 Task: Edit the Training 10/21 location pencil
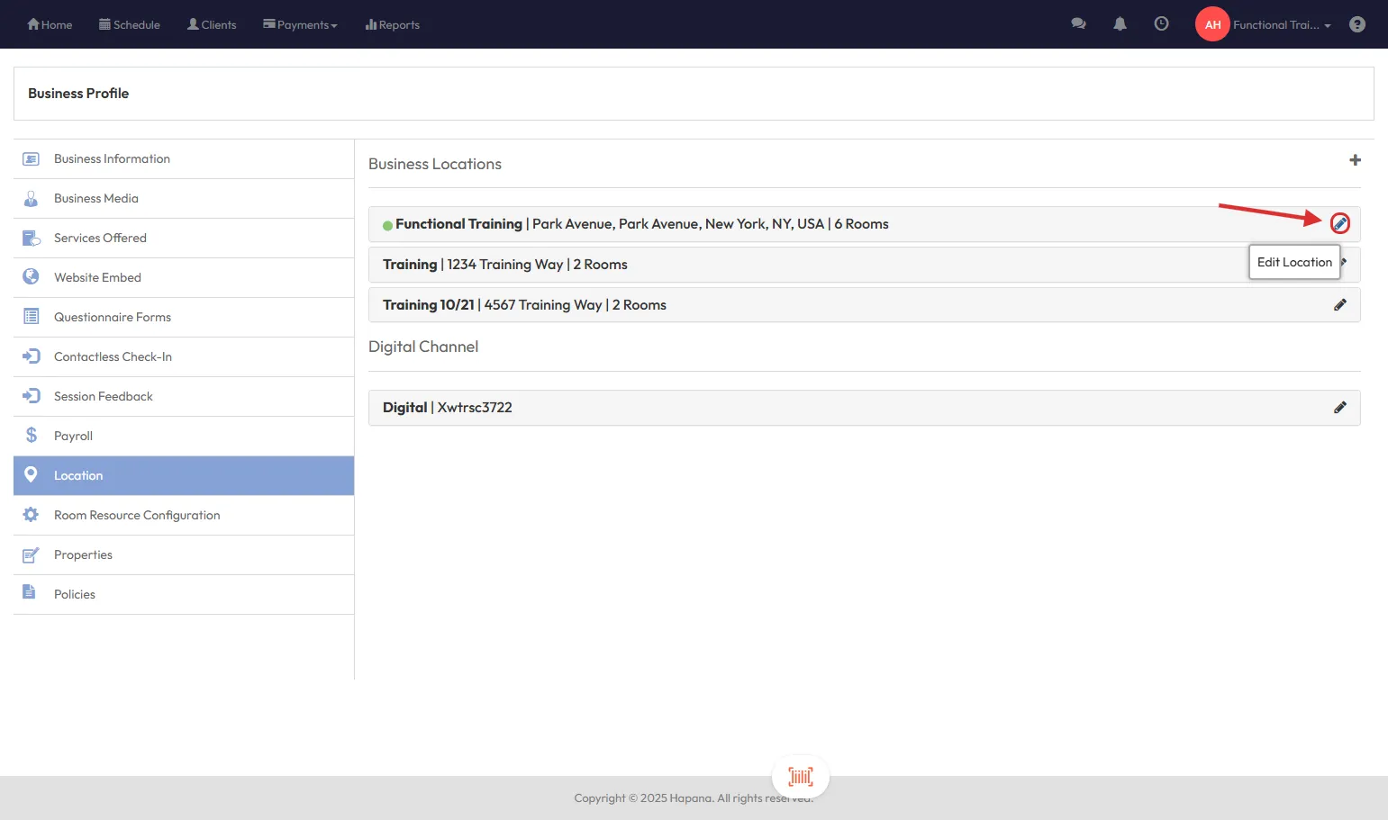(1339, 305)
